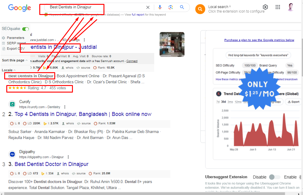Submit search with the blue magnifier icon
Screen dimensions: 303x195
click(182, 7)
